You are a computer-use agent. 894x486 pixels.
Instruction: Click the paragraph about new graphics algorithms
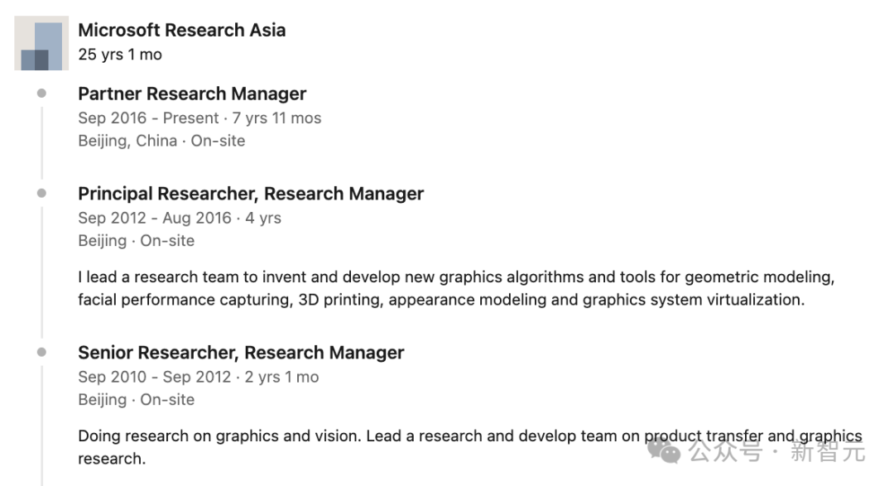[x=455, y=288]
